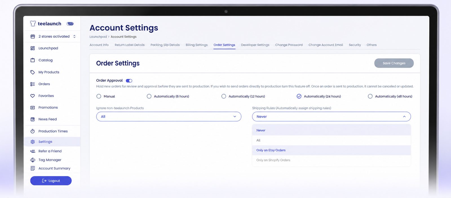Click the Favorites heart icon

click(x=33, y=96)
